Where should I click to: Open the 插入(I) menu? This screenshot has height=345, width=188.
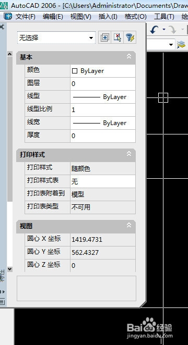[x=108, y=17]
